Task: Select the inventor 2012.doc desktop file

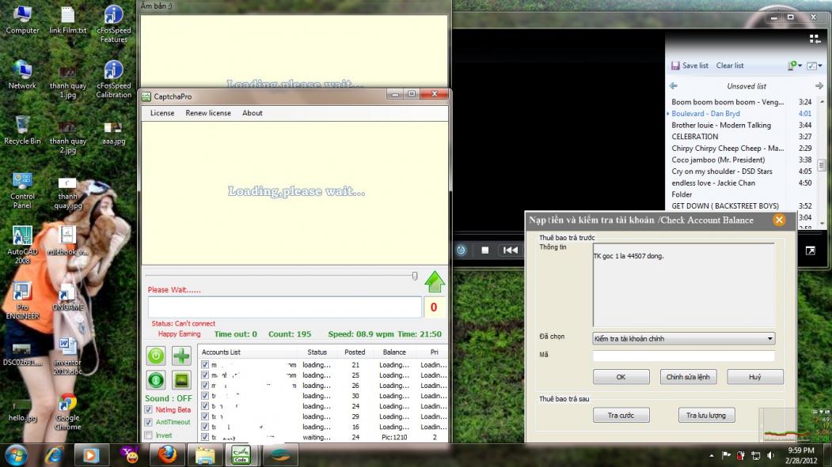Action: [68, 356]
